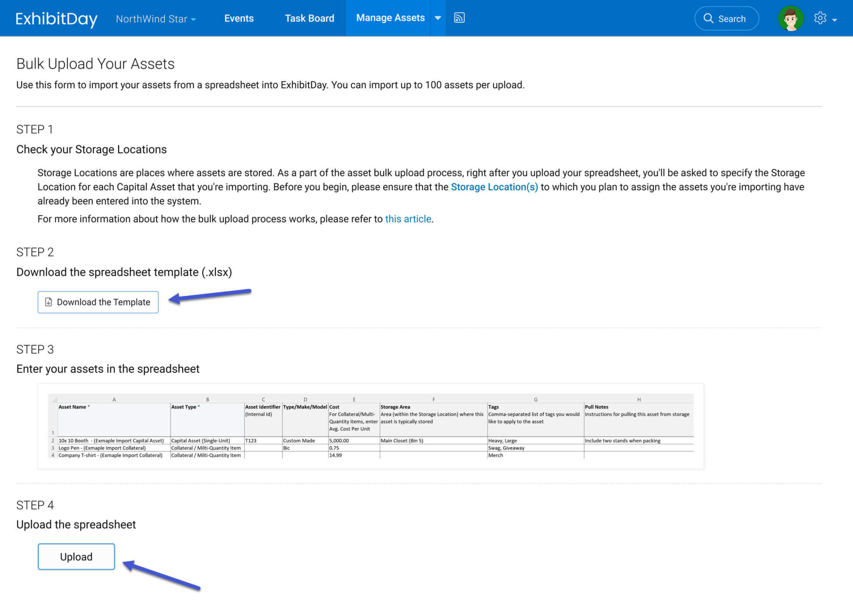This screenshot has height=600, width=853.
Task: Navigate to the Events tab
Action: (239, 18)
